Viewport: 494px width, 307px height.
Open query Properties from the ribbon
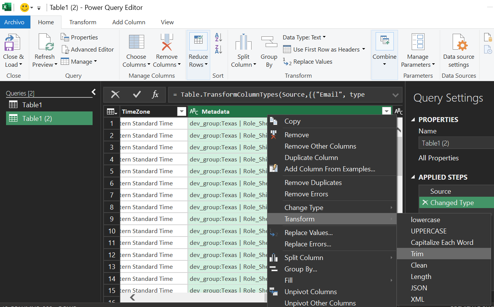click(x=79, y=37)
